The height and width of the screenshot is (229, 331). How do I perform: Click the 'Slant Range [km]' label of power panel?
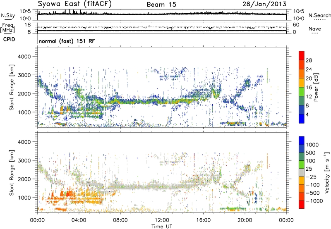pos(12,87)
